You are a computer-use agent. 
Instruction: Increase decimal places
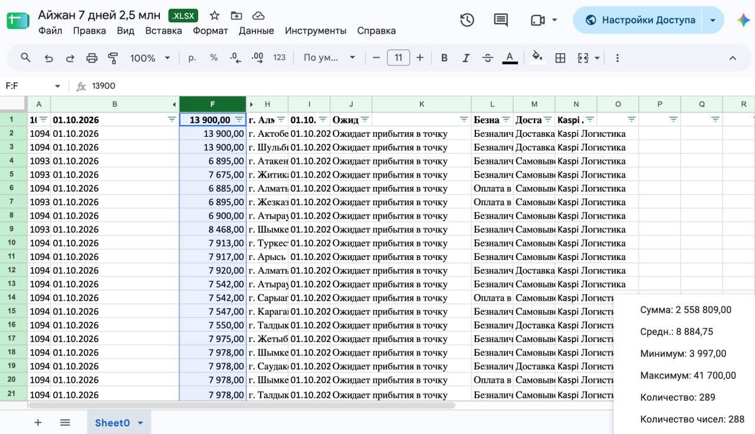[257, 58]
